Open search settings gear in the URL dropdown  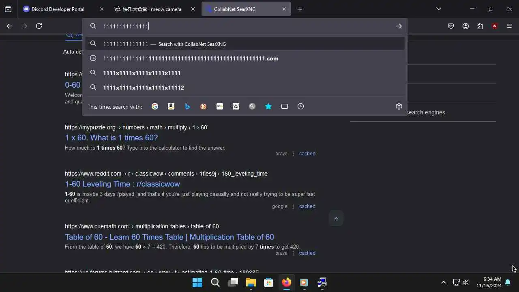[x=399, y=106]
